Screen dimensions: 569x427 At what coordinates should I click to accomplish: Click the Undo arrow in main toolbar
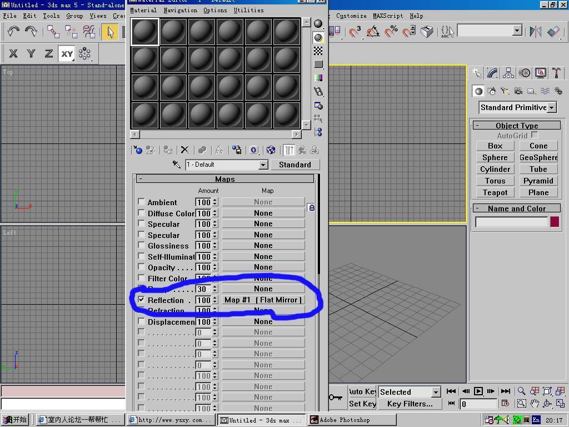pyautogui.click(x=13, y=32)
